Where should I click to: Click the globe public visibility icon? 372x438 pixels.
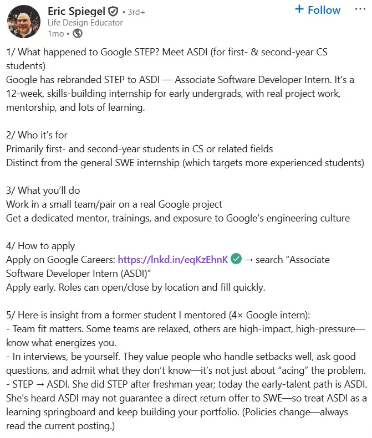click(78, 34)
